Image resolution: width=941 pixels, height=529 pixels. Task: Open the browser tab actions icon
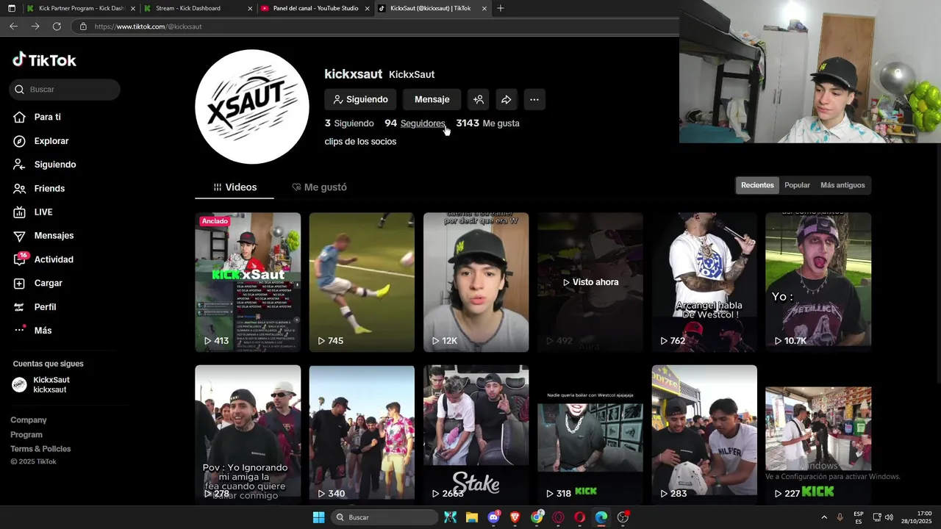click(11, 9)
